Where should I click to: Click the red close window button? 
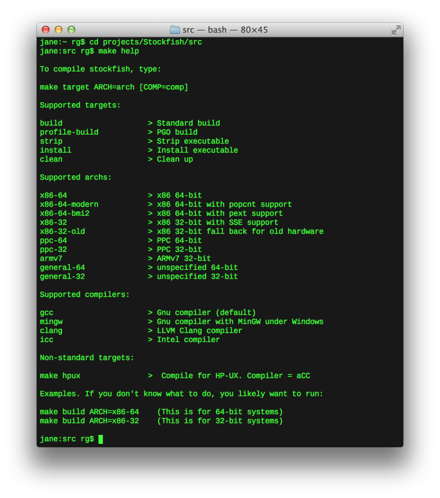46,30
